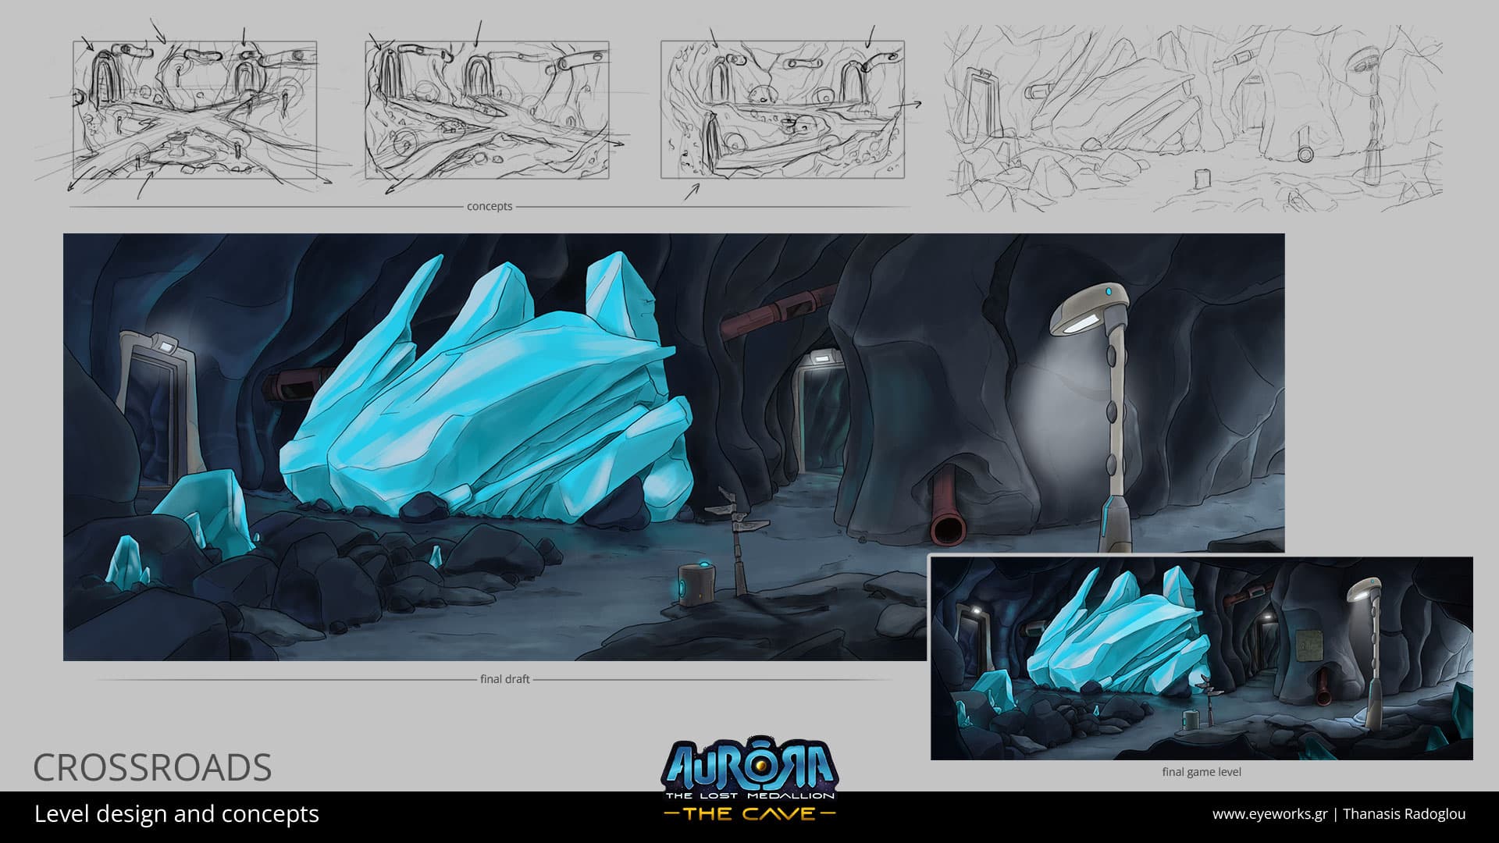The height and width of the screenshot is (843, 1499).
Task: Click the 'final draft' caption label
Action: [504, 679]
